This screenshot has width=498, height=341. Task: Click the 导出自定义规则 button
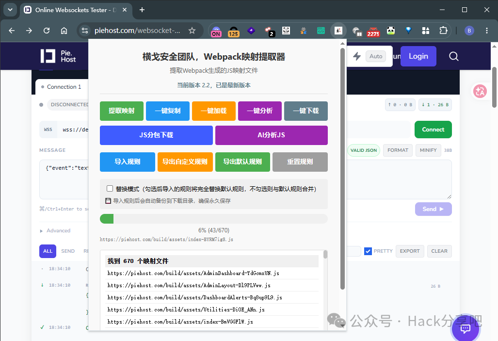185,162
